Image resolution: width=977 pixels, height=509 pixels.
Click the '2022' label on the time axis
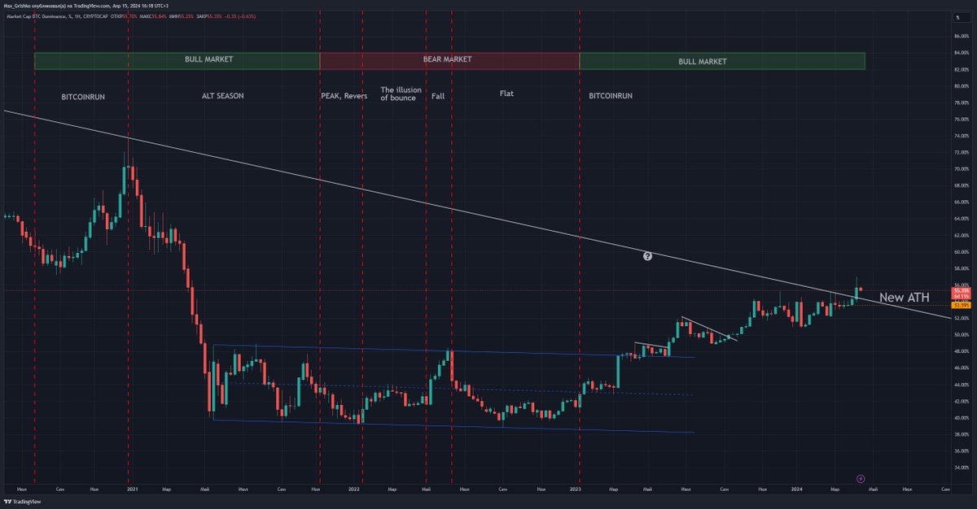tap(354, 489)
